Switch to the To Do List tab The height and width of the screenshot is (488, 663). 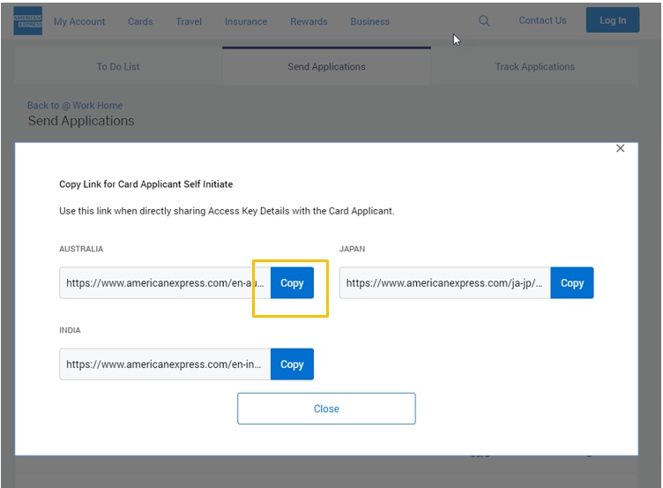[118, 67]
